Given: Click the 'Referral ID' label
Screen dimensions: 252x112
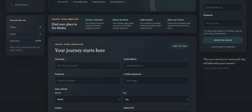Looking at the screenshot, I should click(129, 108).
